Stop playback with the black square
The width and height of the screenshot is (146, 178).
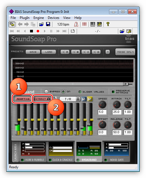(x=31, y=31)
